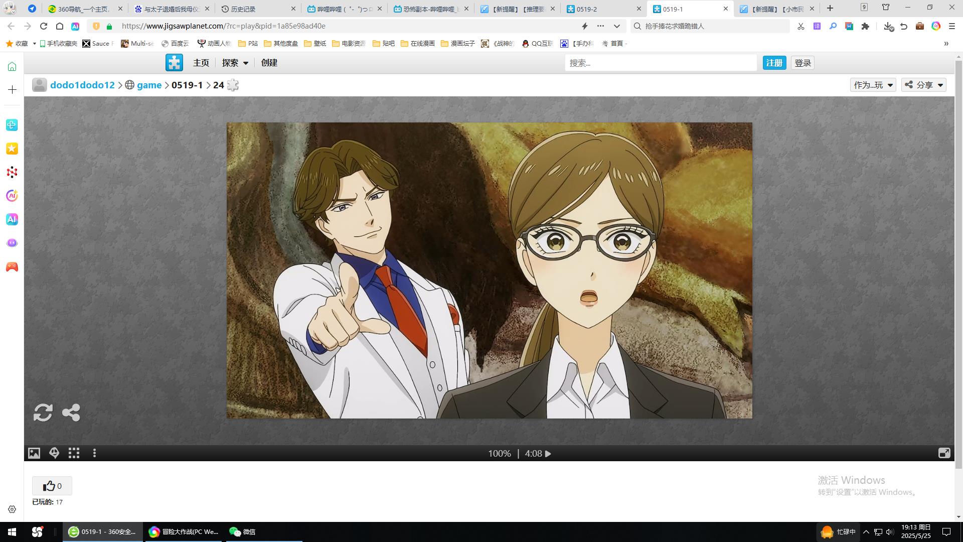963x542 pixels.
Task: Click the sidebar home icon
Action: coord(12,67)
